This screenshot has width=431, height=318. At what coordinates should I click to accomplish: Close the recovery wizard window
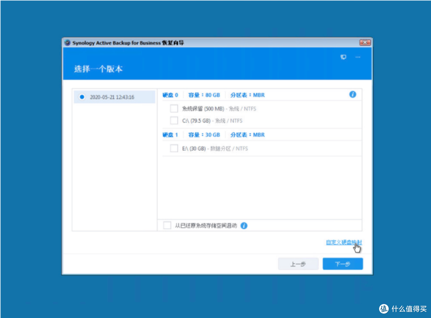click(x=365, y=43)
